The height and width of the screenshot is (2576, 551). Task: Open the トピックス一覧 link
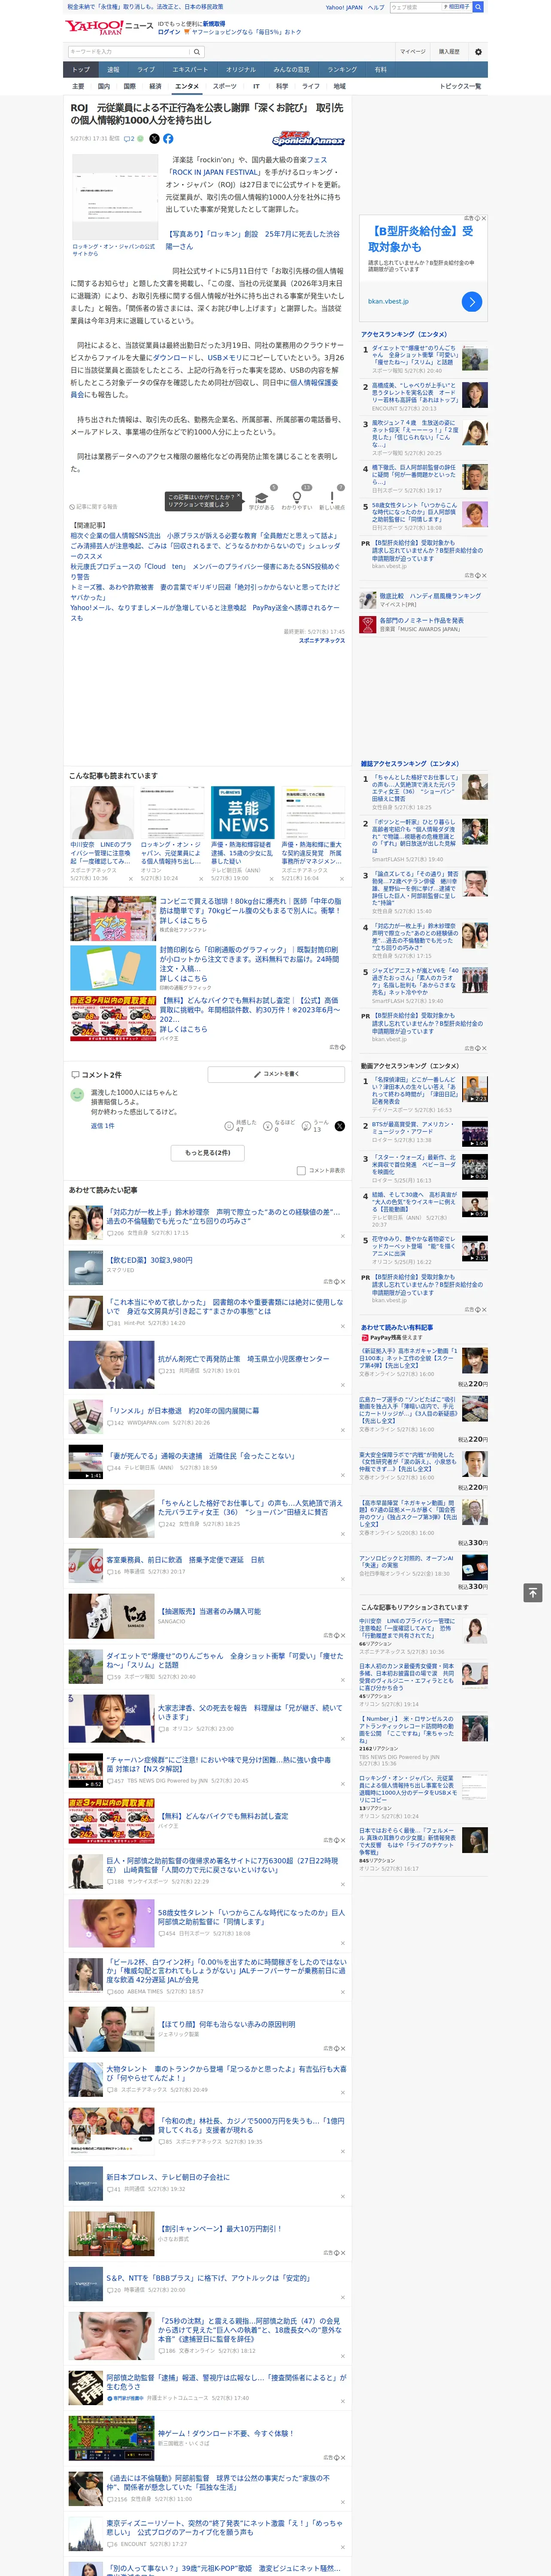coord(460,87)
